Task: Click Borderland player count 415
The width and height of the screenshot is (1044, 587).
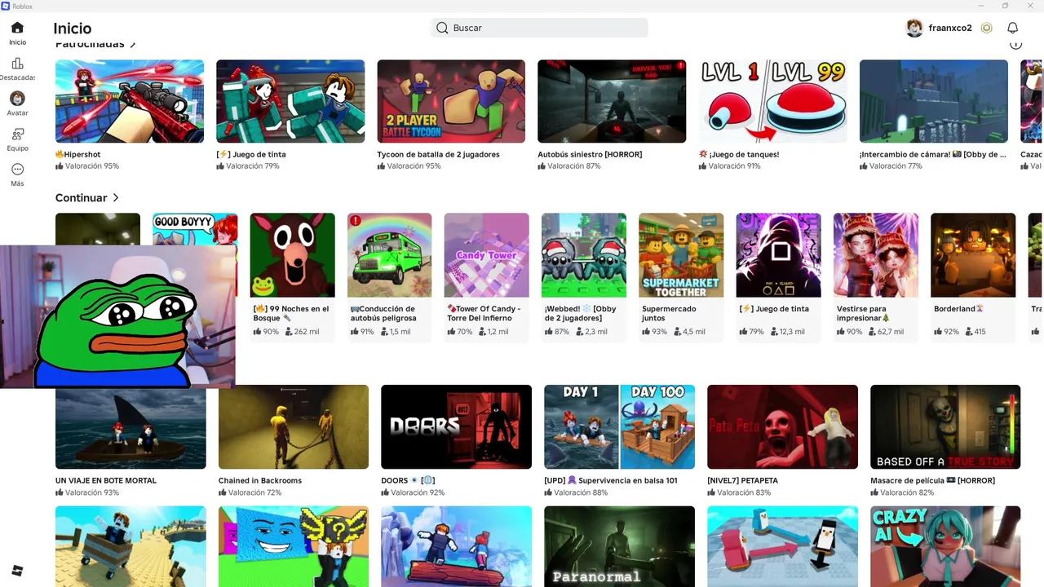Action: click(x=975, y=332)
